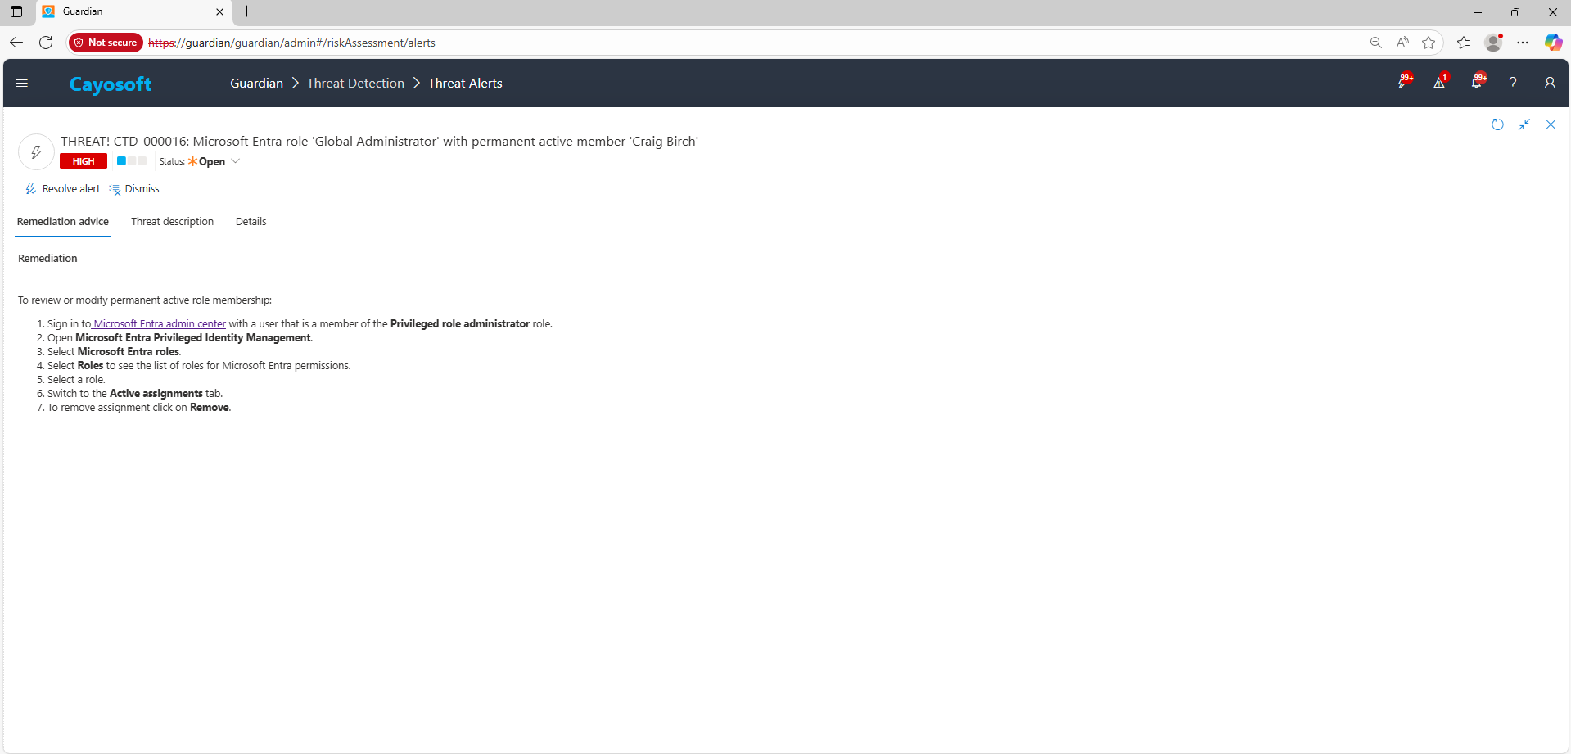
Task: Open the bell notifications icon
Action: (1477, 83)
